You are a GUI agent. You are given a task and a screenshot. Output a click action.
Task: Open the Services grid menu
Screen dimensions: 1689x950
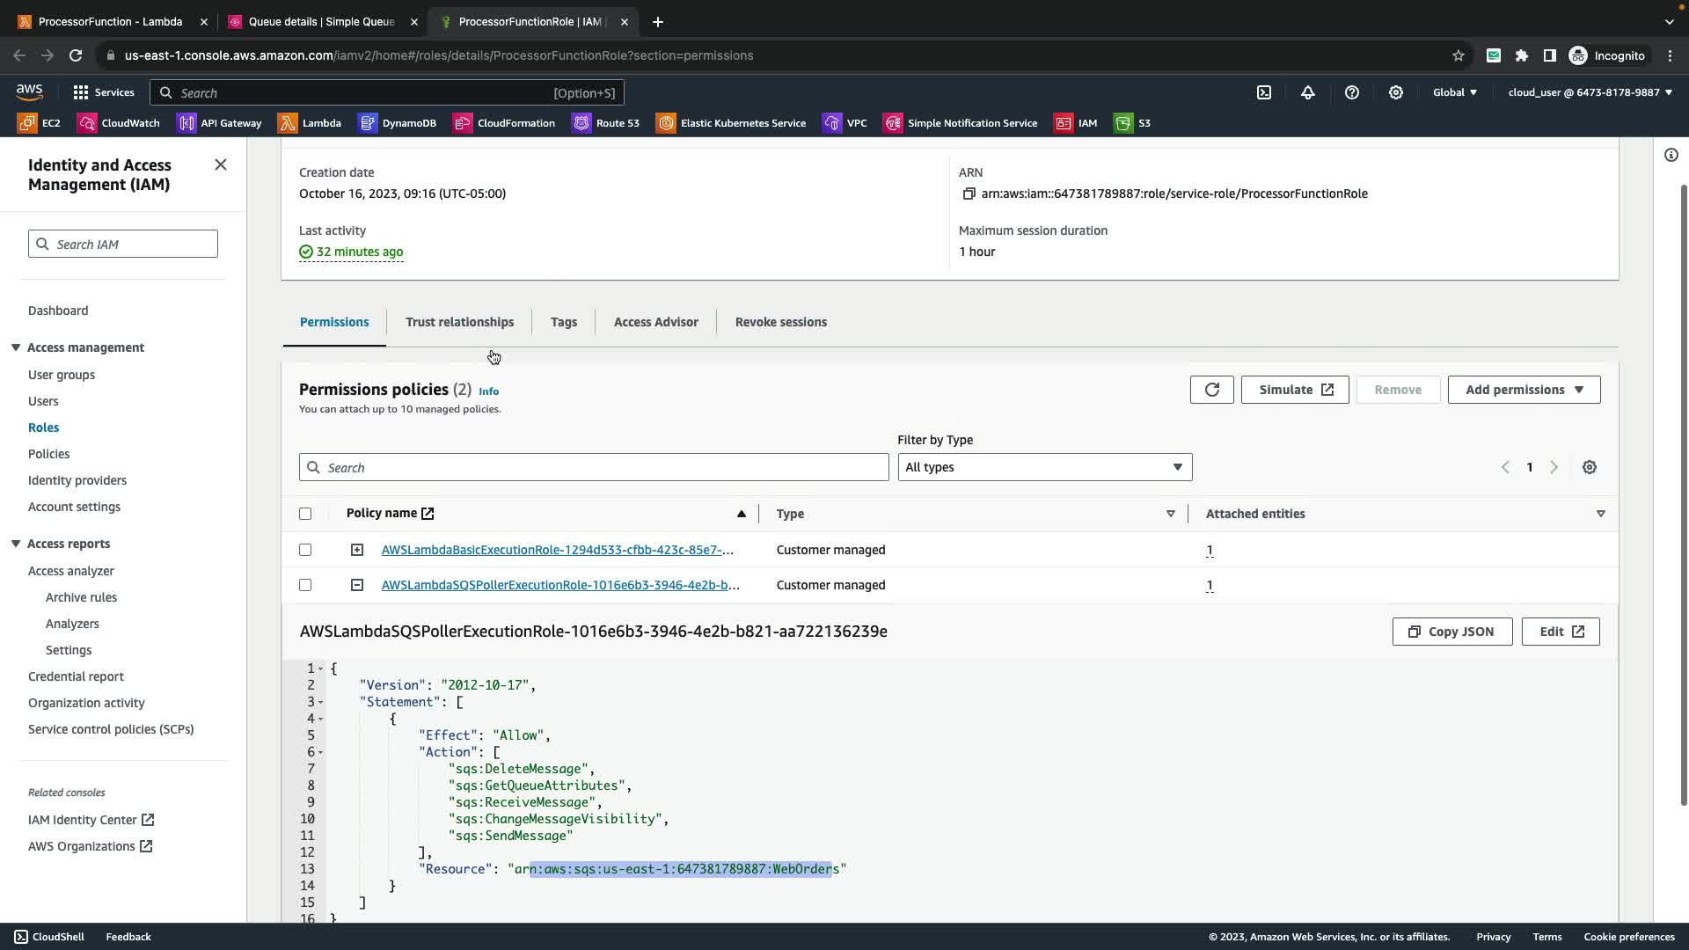[103, 92]
